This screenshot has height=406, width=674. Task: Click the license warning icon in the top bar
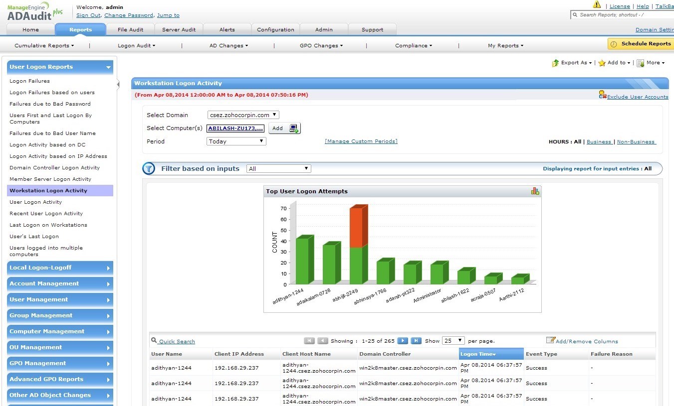click(598, 4)
